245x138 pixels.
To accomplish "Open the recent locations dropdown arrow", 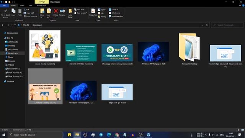I will (x=11, y=25).
